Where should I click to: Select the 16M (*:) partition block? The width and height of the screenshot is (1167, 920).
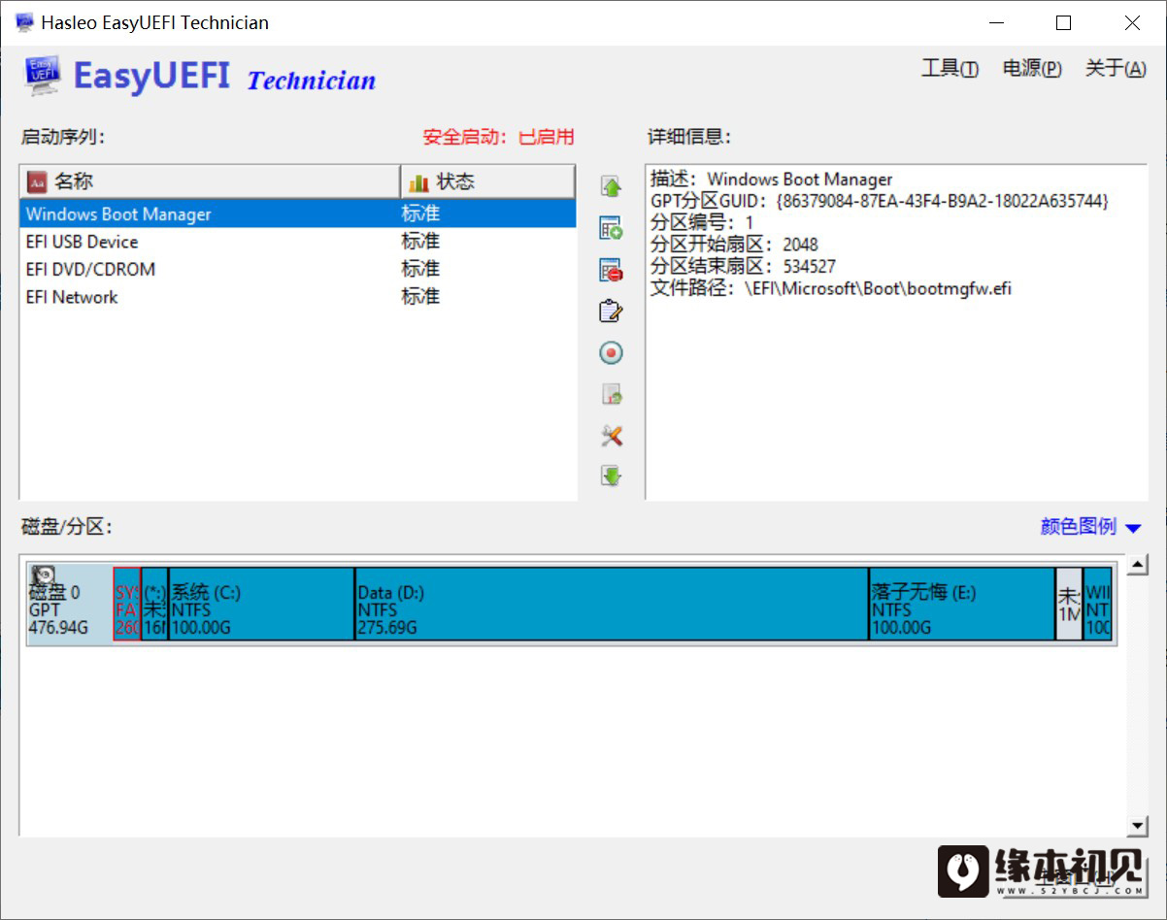154,605
